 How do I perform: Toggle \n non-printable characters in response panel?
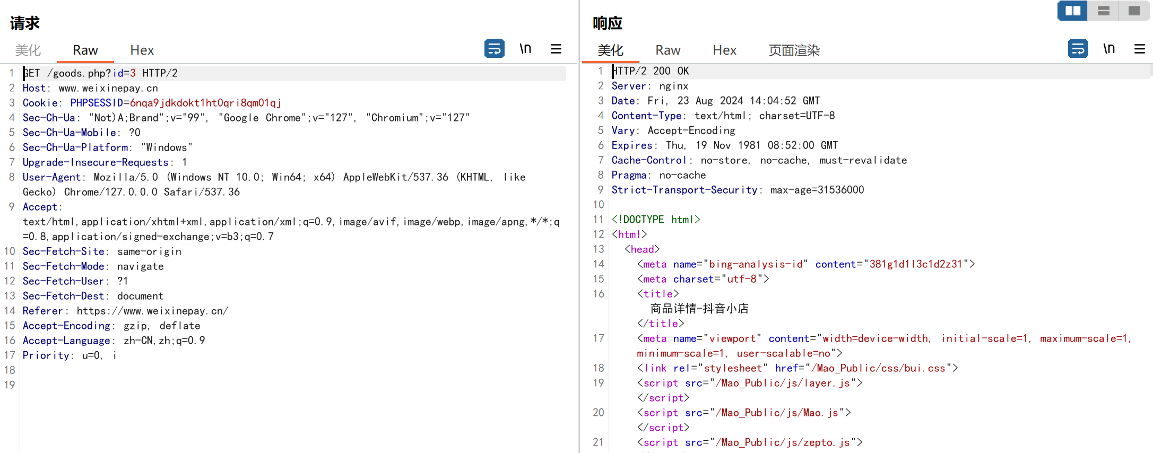coord(1108,49)
